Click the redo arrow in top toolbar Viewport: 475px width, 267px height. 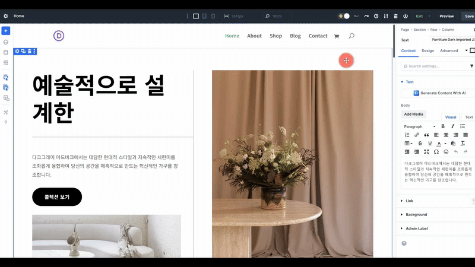[x=366, y=16]
